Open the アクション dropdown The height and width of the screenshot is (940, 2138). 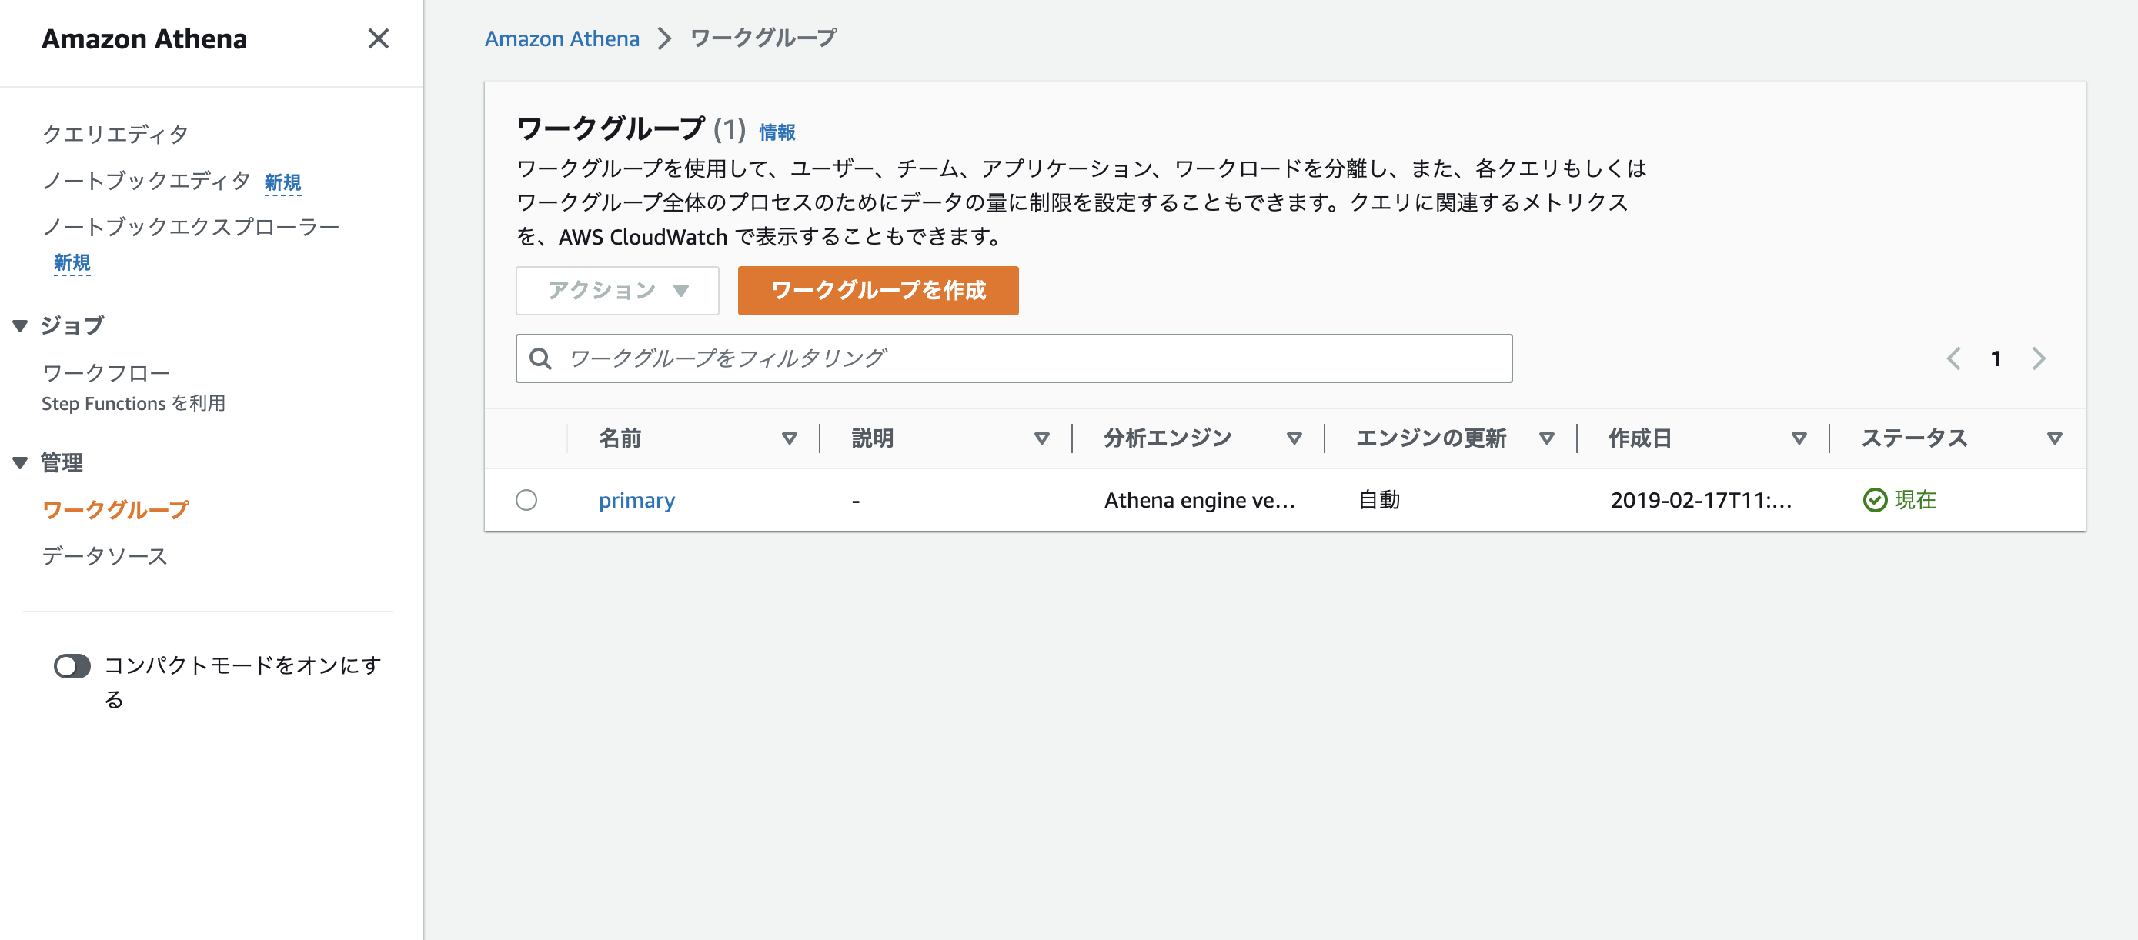pos(616,290)
